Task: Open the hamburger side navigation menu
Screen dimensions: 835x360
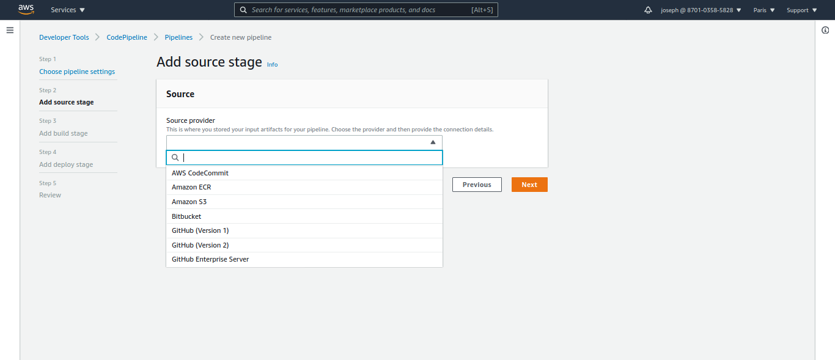Action: 10,30
